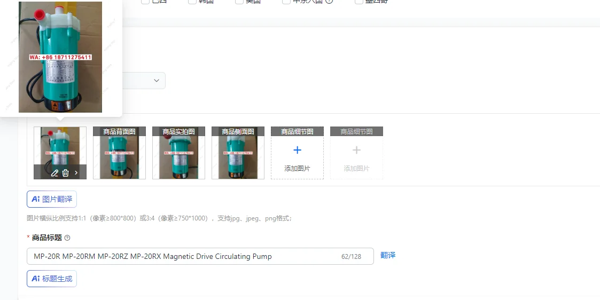This screenshot has height=300, width=600.
Task: Select the 商品背面图 thumbnail
Action: (x=119, y=153)
